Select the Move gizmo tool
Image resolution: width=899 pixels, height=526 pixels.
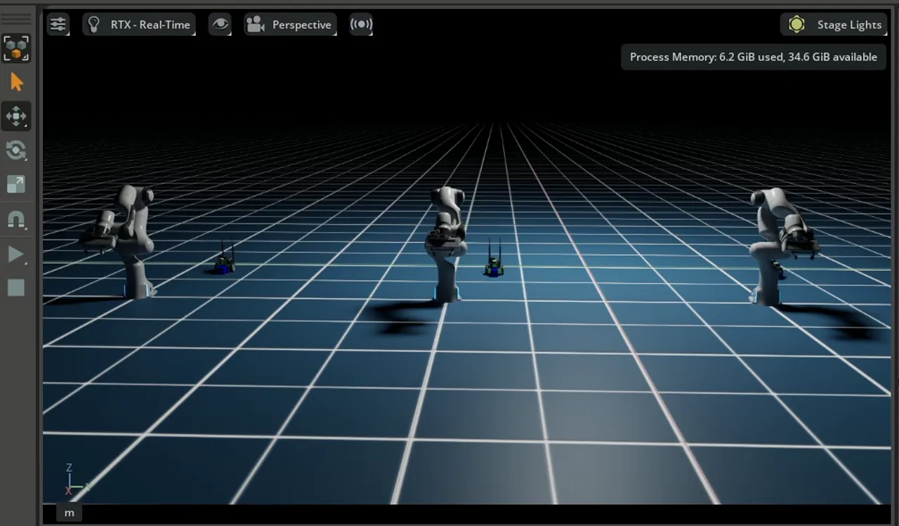(16, 116)
